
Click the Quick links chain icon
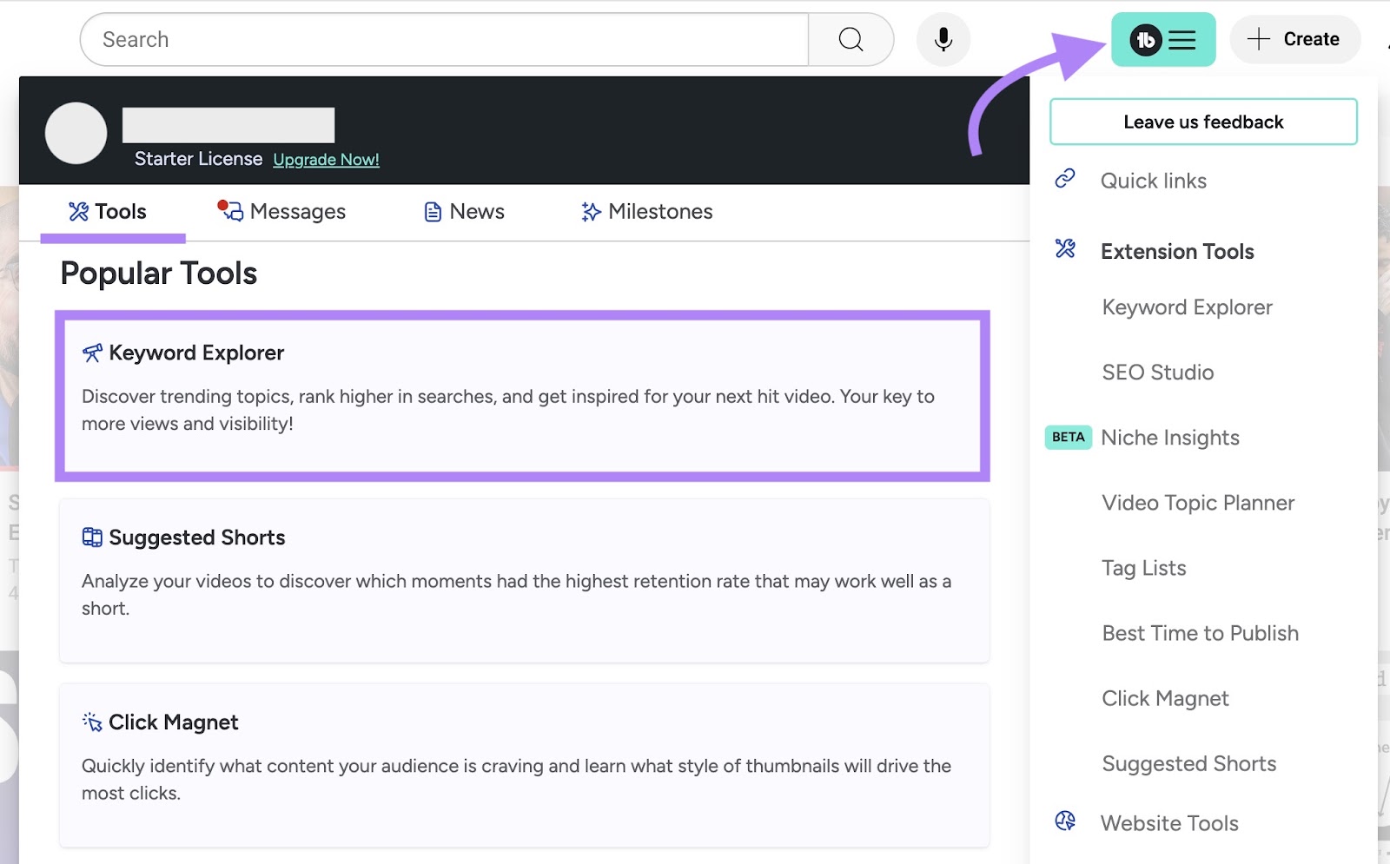1064,181
